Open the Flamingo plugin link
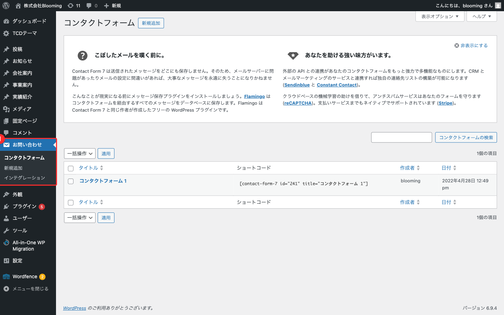The image size is (504, 315). pyautogui.click(x=254, y=96)
